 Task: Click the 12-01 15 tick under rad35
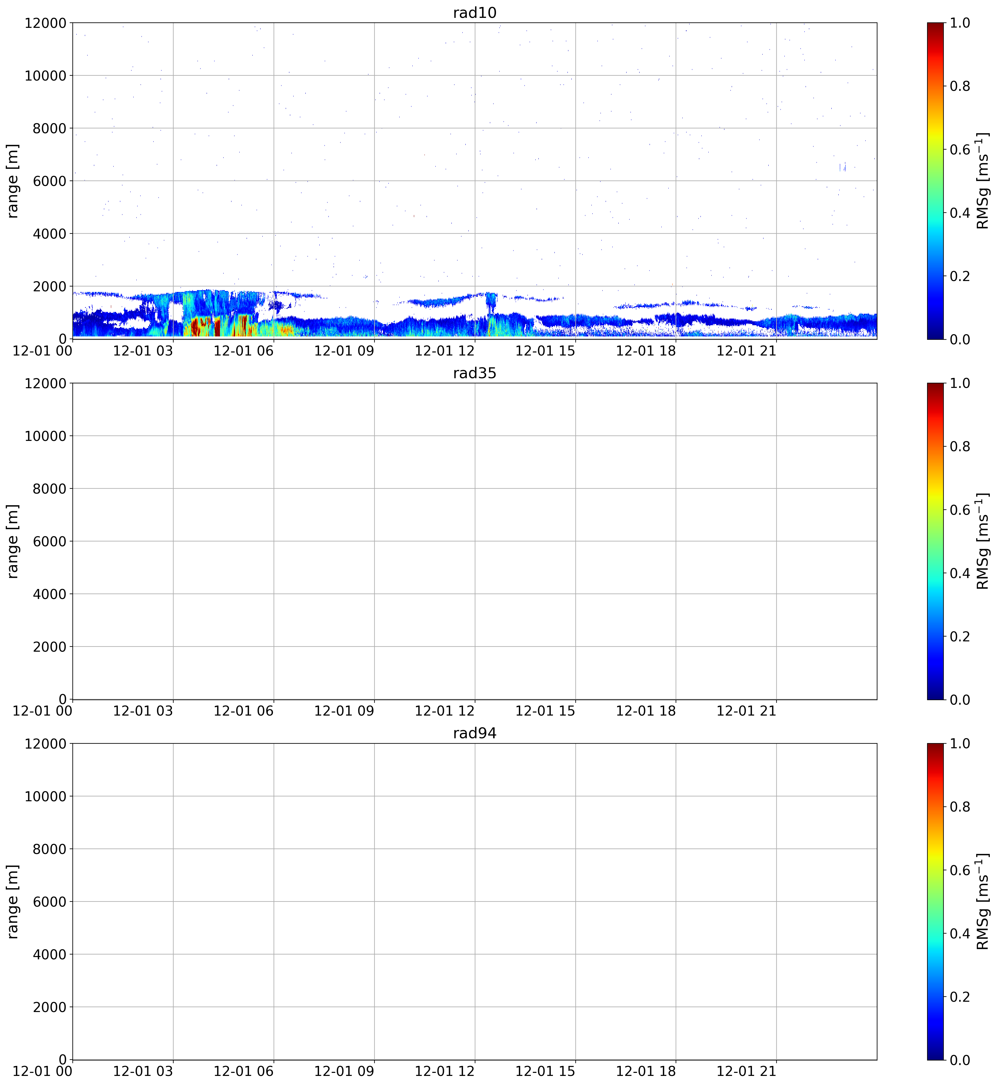click(x=545, y=711)
